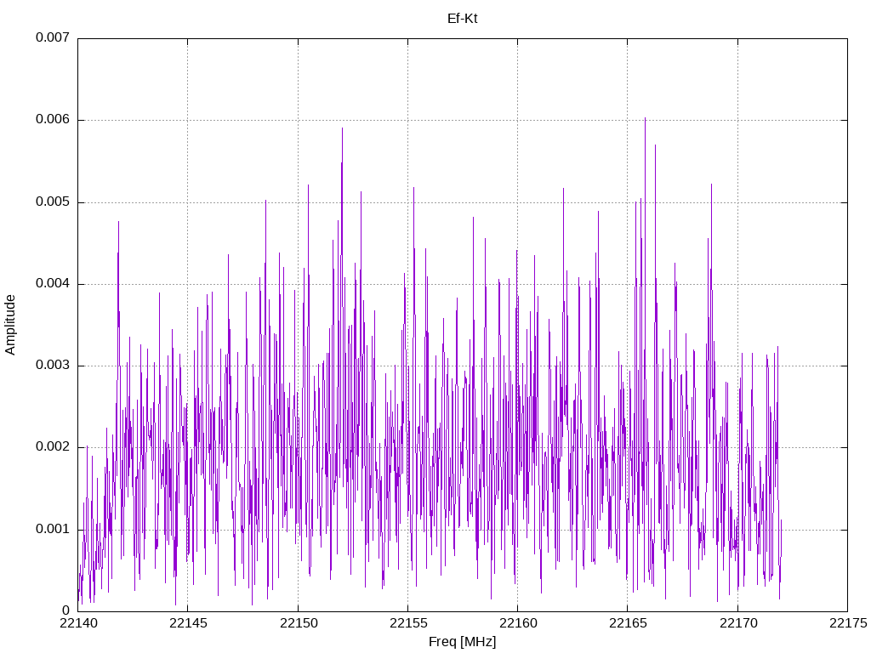
Task: Select the y-axis tick value 0.006
Action: pos(53,119)
